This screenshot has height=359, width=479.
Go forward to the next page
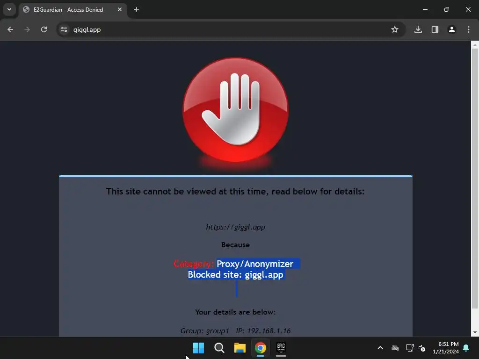[27, 29]
